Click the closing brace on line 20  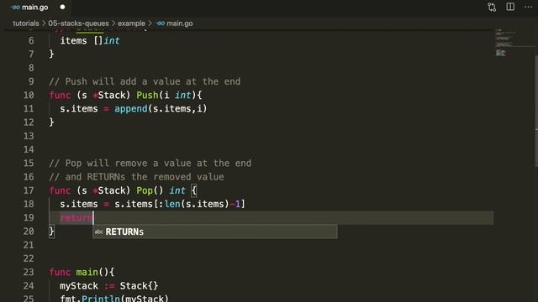coord(51,232)
